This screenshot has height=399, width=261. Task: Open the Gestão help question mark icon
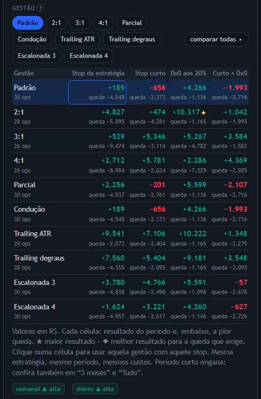tap(40, 8)
